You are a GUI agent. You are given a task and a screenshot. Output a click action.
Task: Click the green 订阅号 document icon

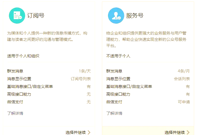tap(17, 15)
